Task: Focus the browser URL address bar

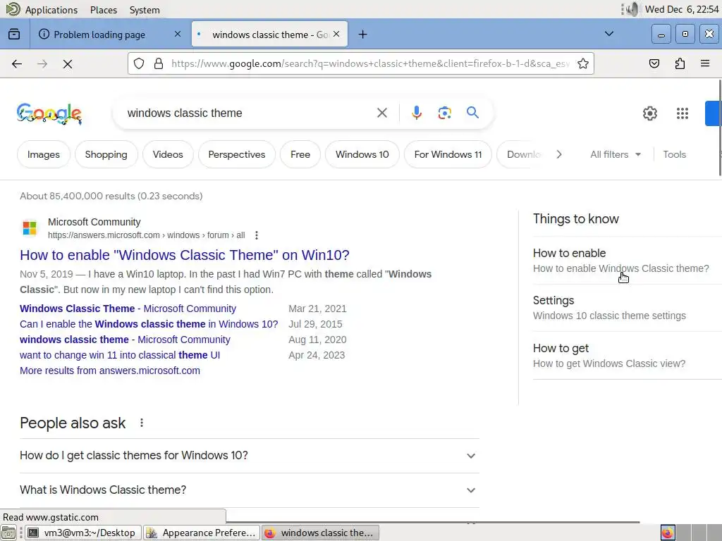Action: (x=370, y=63)
